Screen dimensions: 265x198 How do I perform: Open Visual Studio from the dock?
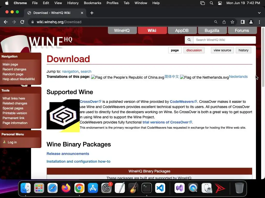coord(180,188)
